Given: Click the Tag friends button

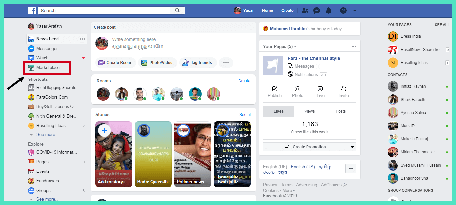Looking at the screenshot, I should (198, 63).
